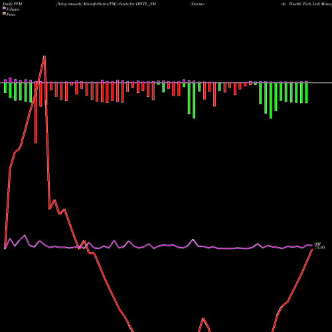Click the right endpoint of the magenta volume line
Viewport: 332px width, 332px height.
(x=312, y=246)
